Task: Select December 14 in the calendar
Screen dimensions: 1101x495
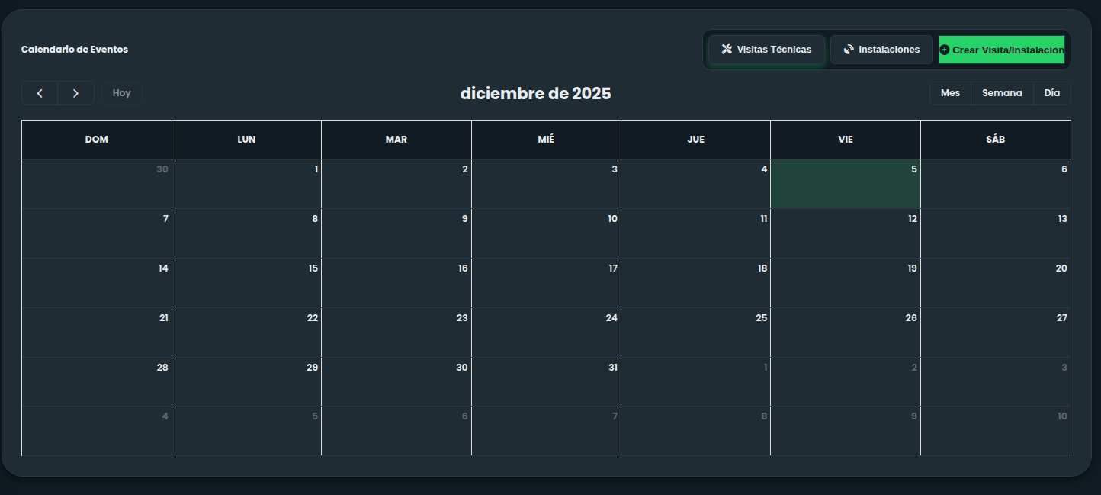Action: click(x=96, y=282)
